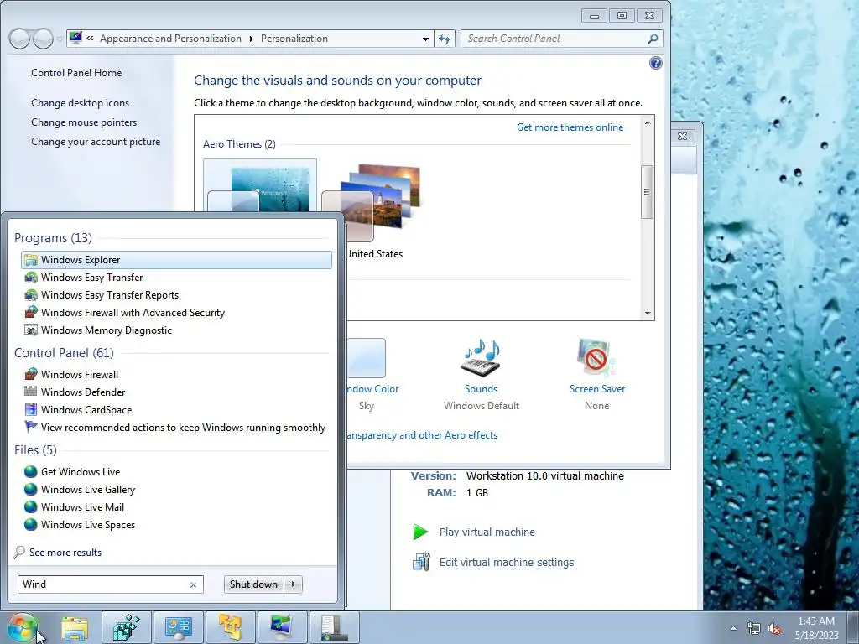Click the Windows CardSpace icon
859x644 pixels.
coord(31,409)
